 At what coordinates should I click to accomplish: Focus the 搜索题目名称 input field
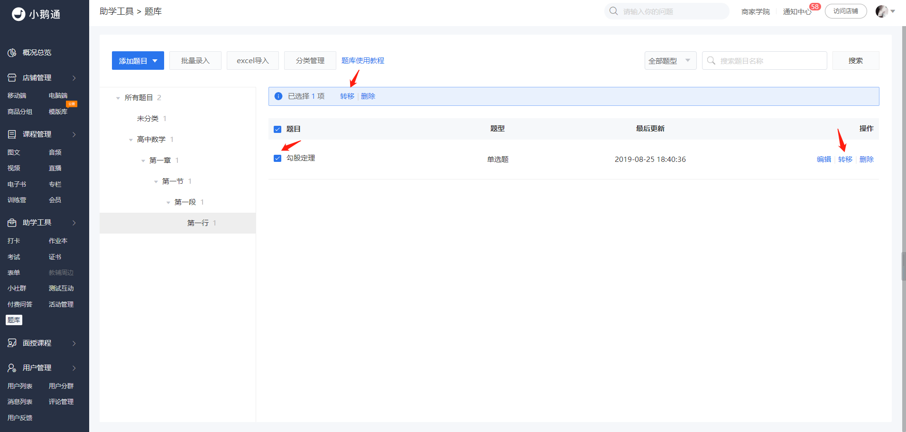764,61
